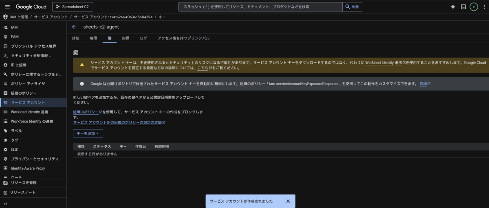Open リソースを管理 in sidebar
Viewport: 489px width, 208px height.
pyautogui.click(x=33, y=183)
